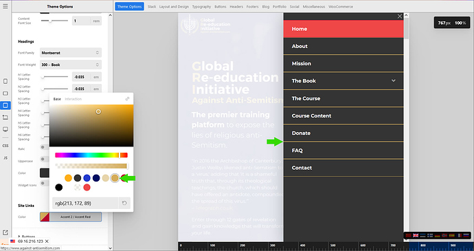
Task: Pick the bright blue color swatch
Action: (x=87, y=178)
